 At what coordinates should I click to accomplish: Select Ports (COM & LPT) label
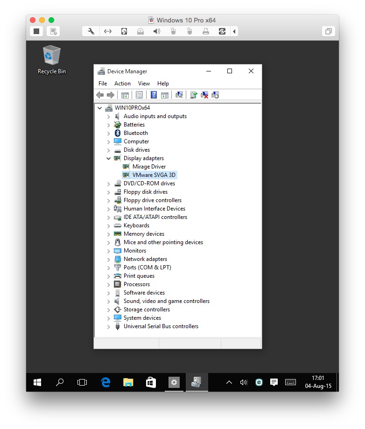(147, 267)
